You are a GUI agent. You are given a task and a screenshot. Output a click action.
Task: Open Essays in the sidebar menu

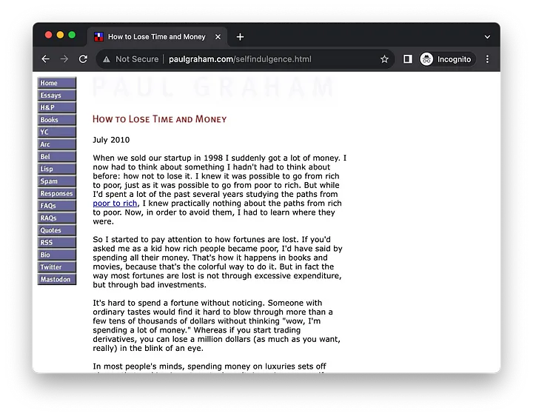coord(57,95)
